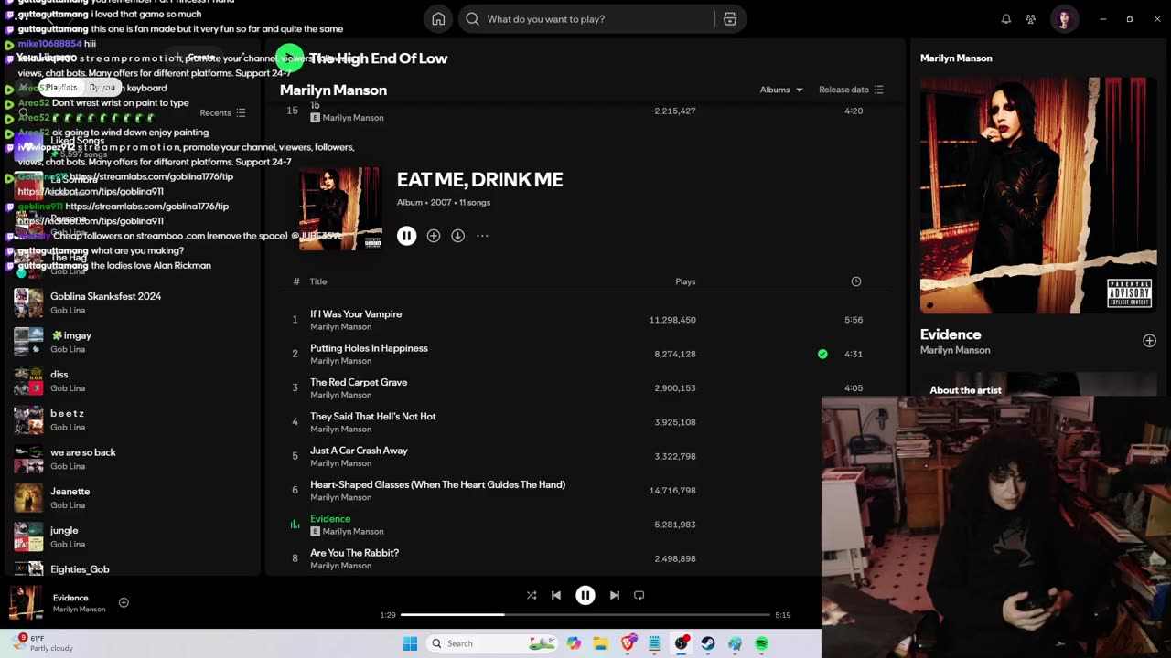Open the 'we are so back' playlist

[x=133, y=459]
